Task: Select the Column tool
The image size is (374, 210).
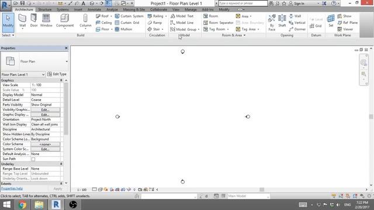Action: [x=85, y=22]
